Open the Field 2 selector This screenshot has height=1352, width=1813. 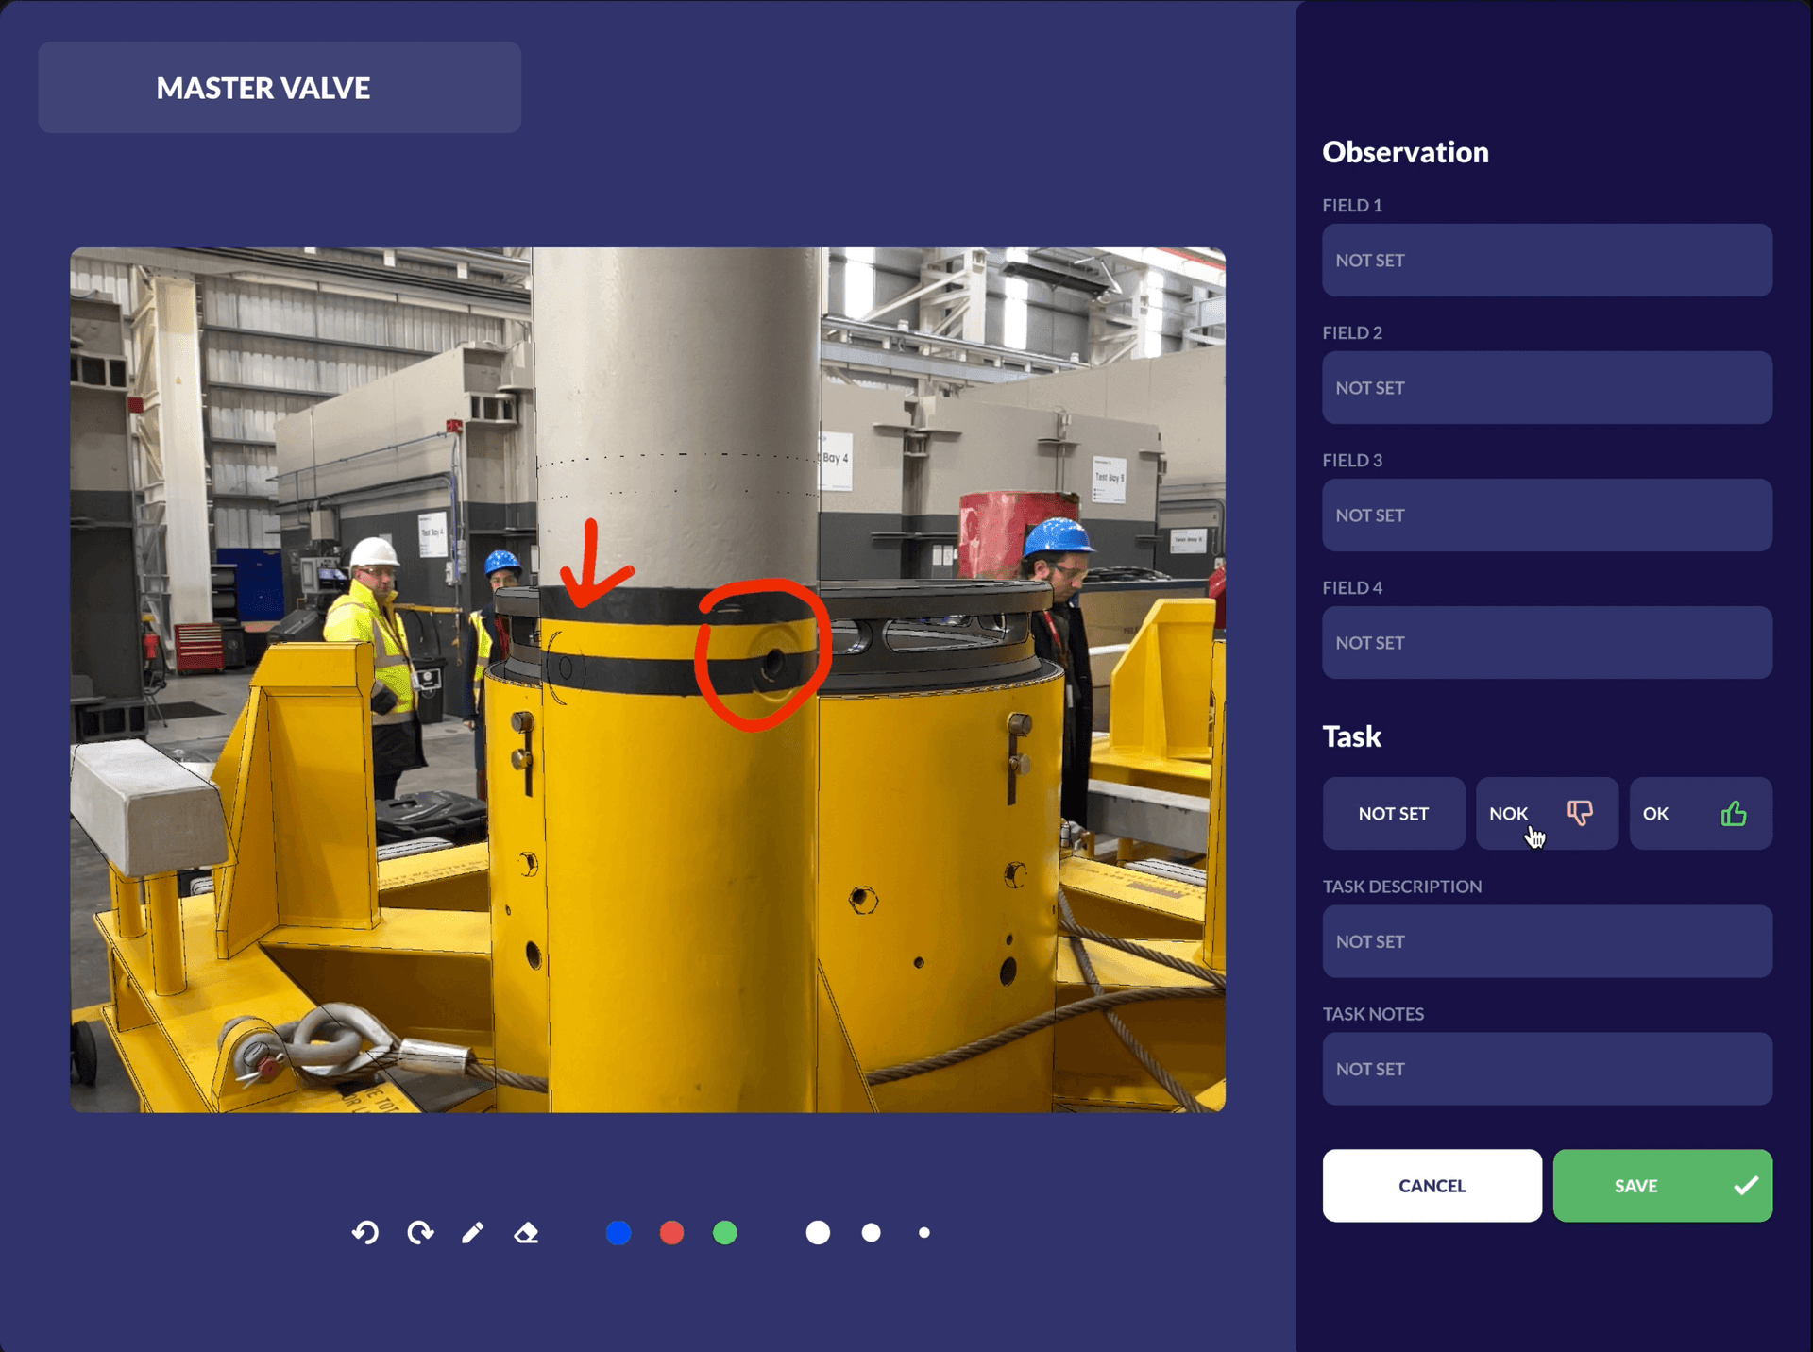(1546, 387)
